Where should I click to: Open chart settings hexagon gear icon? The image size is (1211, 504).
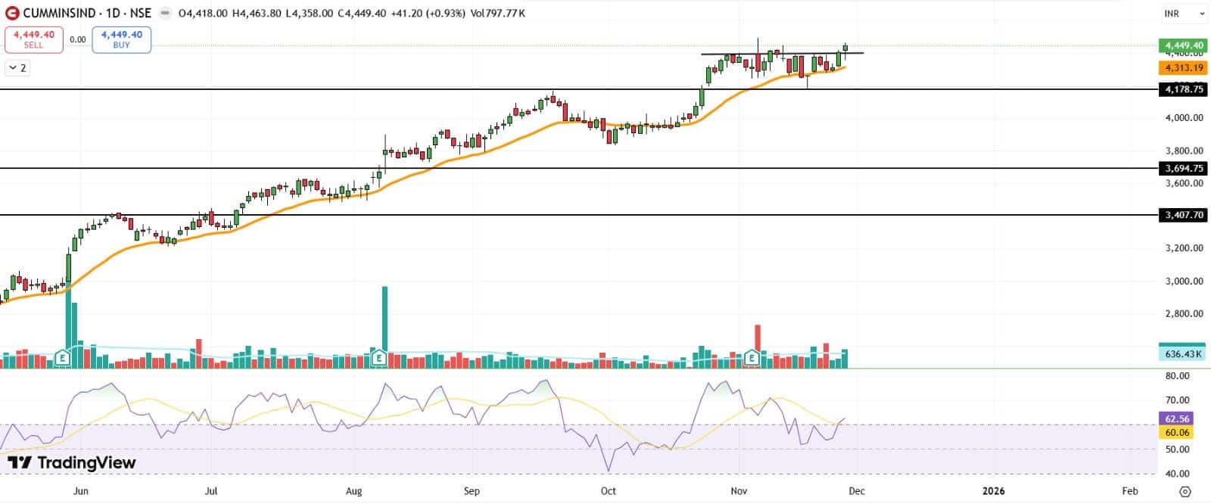[x=1185, y=491]
